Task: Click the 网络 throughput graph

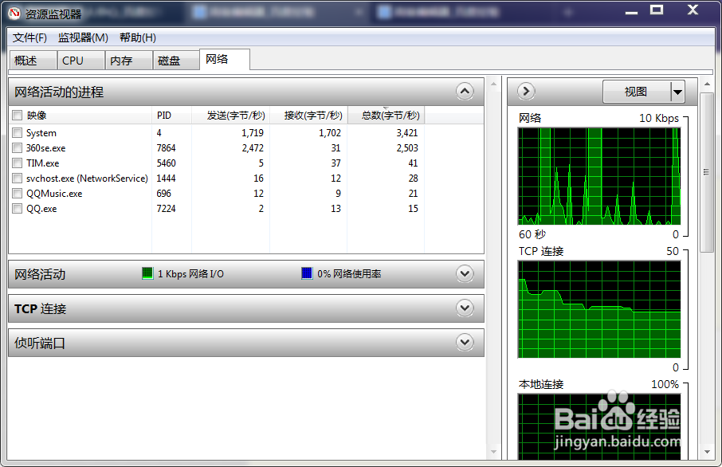Action: pyautogui.click(x=599, y=176)
